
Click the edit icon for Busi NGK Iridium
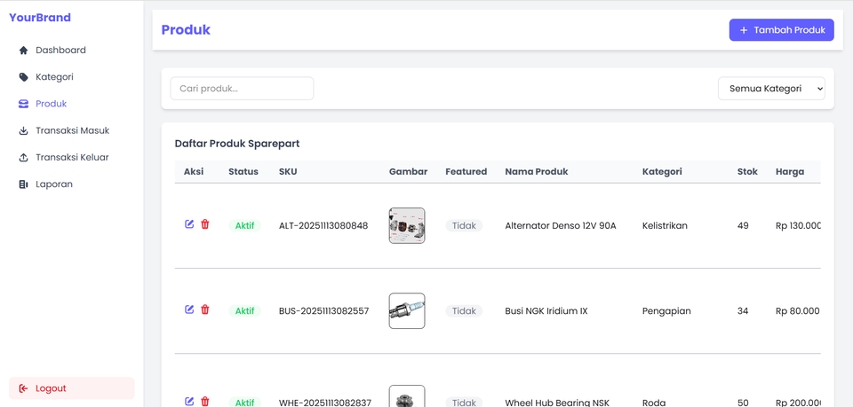189,309
